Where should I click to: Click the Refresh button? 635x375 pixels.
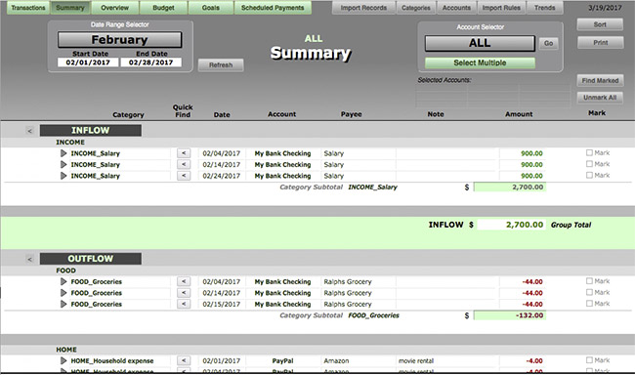pyautogui.click(x=221, y=64)
